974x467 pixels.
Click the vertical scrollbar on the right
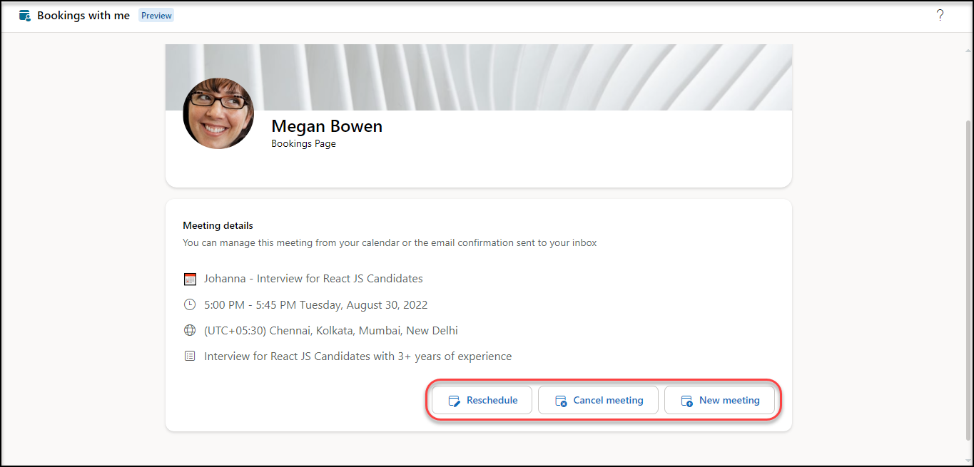pos(968,278)
